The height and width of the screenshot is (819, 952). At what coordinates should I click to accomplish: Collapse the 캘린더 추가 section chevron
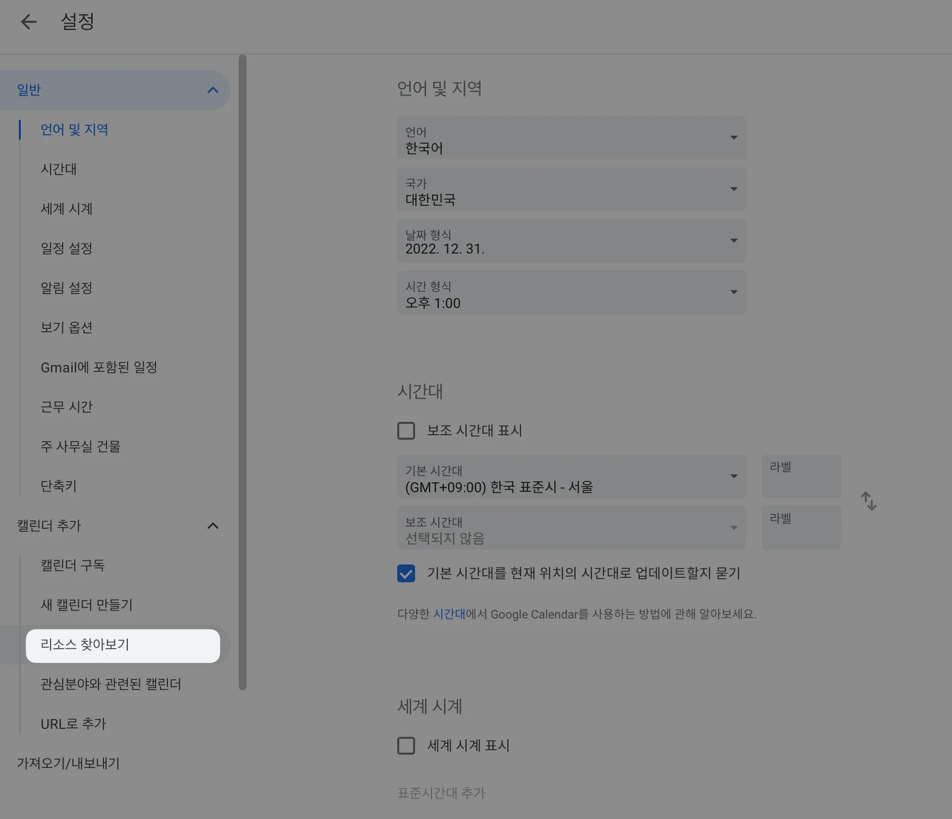pos(212,526)
